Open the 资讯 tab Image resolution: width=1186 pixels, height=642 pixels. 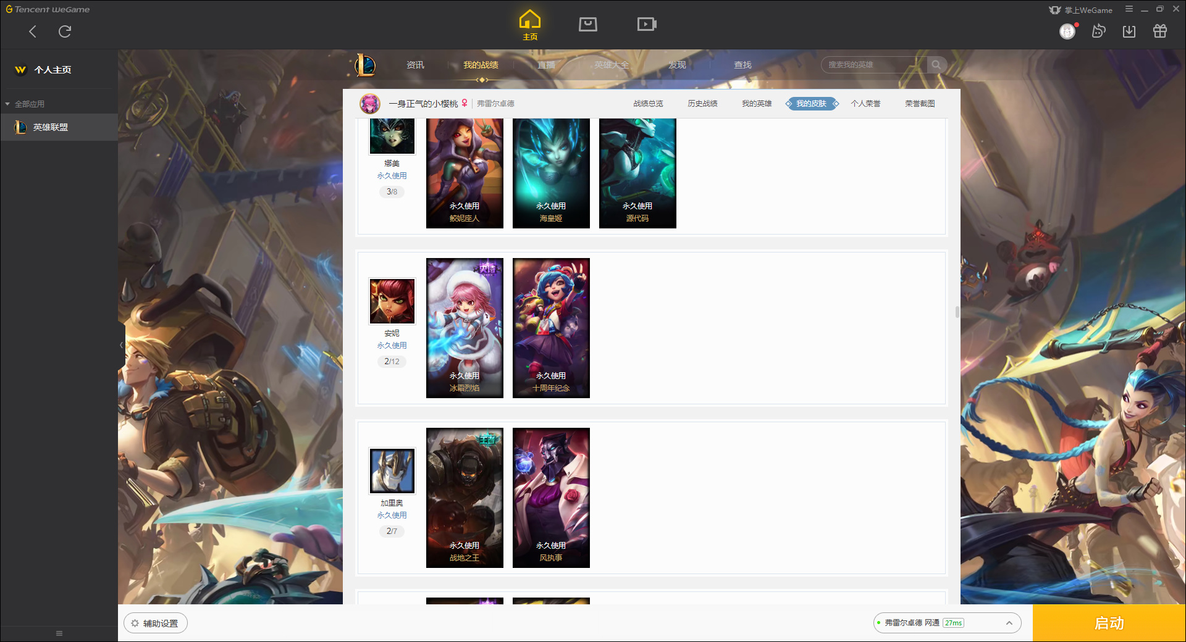tap(415, 65)
